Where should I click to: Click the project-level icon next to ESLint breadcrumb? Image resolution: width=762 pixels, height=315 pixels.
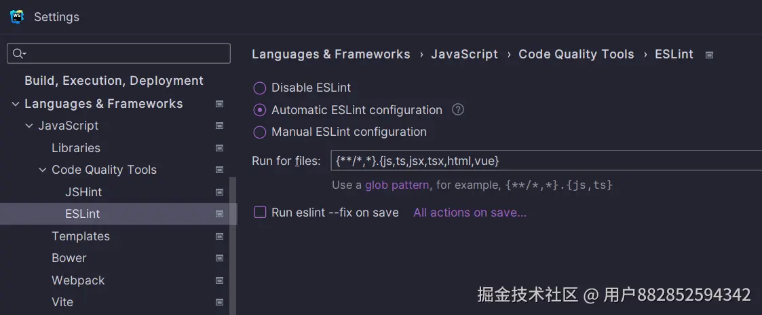[x=710, y=55]
